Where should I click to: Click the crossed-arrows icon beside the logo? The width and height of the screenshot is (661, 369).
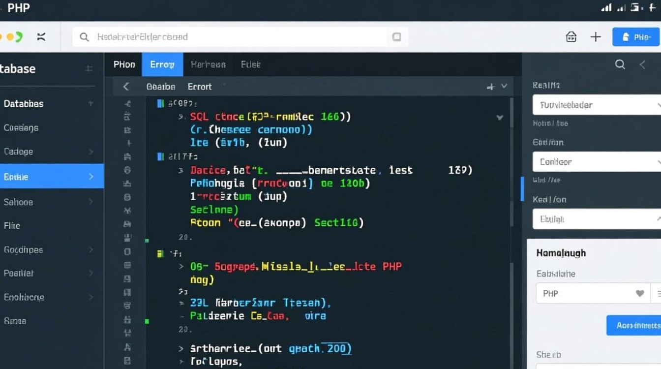pyautogui.click(x=41, y=37)
